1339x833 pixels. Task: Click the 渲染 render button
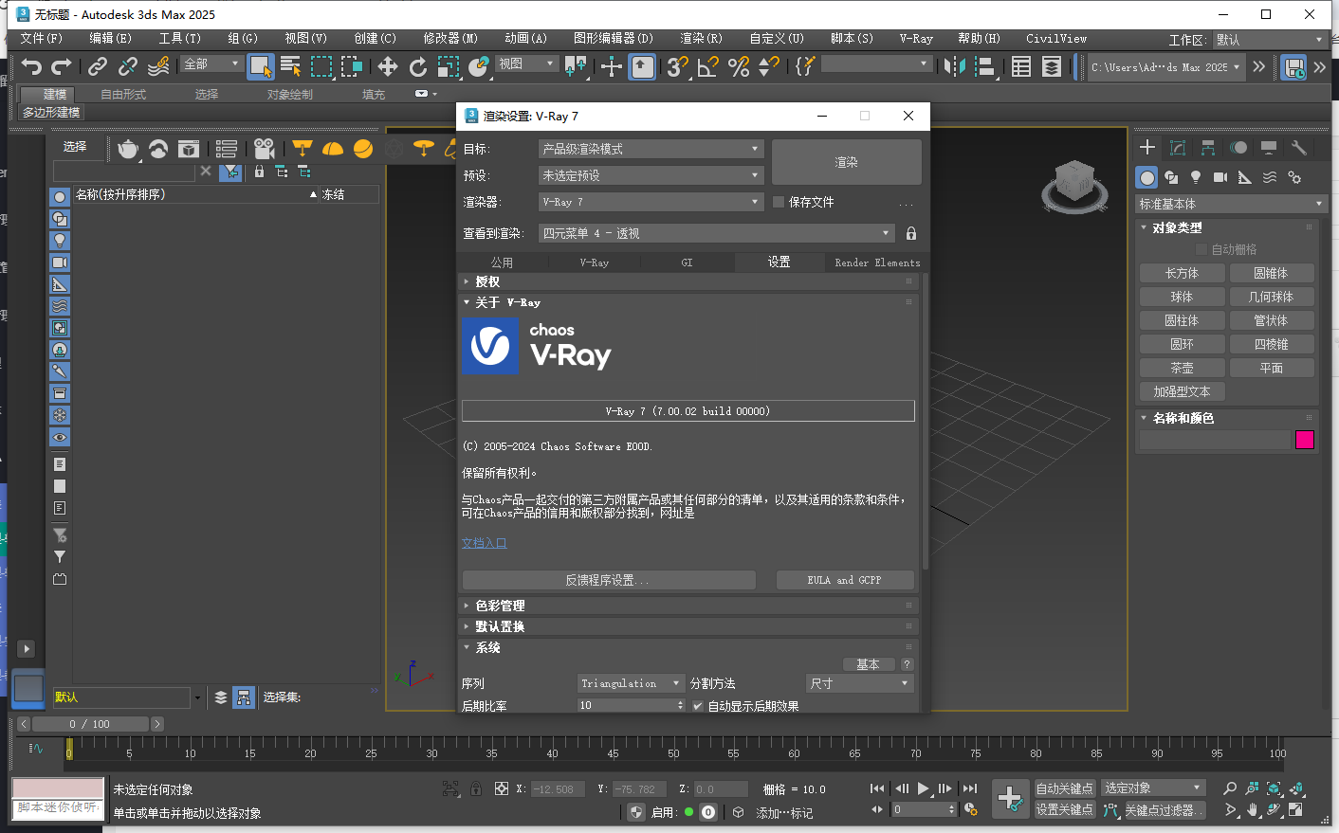845,161
